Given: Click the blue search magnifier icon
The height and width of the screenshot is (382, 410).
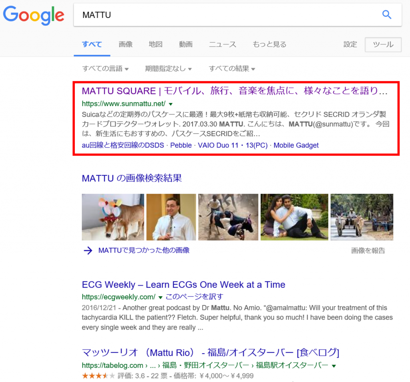Looking at the screenshot, I should (x=387, y=15).
